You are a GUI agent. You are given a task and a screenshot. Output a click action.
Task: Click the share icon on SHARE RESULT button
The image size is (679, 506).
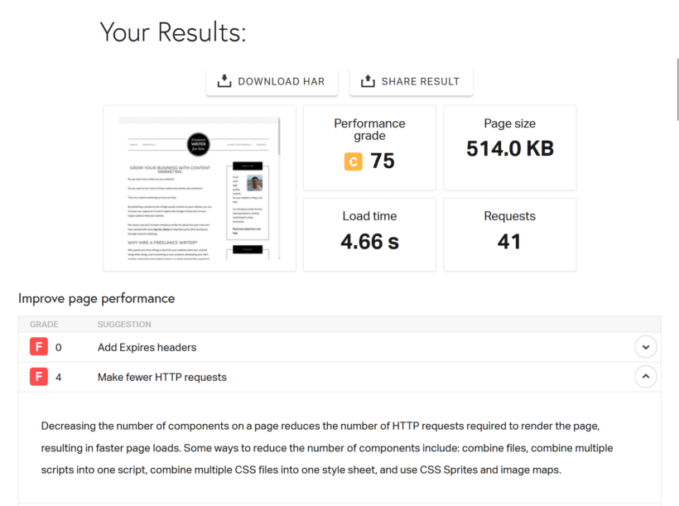pyautogui.click(x=366, y=81)
